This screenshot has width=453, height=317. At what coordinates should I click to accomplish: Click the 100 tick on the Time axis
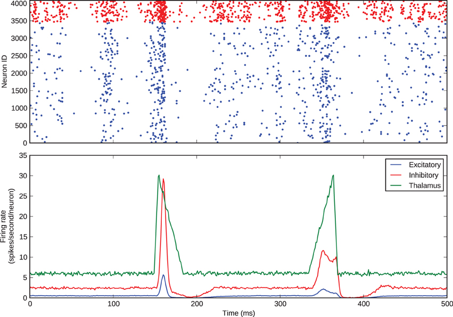(113, 304)
